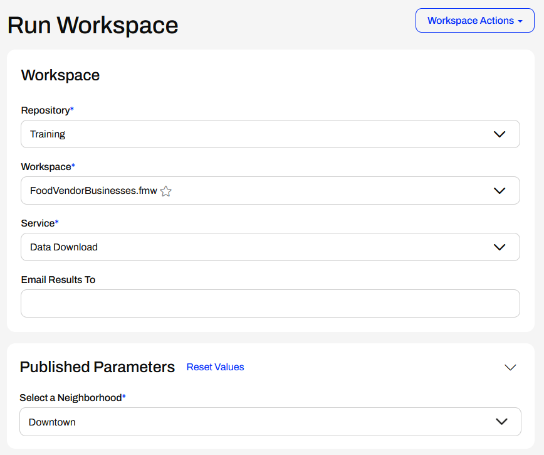Screen dimensions: 544x455
Task: Click the Select a Neighborhood label
Action: [71, 398]
